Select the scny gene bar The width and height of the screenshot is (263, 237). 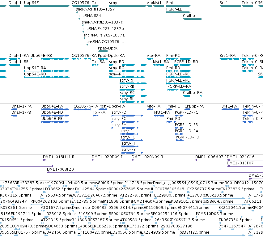(x=128, y=6)
